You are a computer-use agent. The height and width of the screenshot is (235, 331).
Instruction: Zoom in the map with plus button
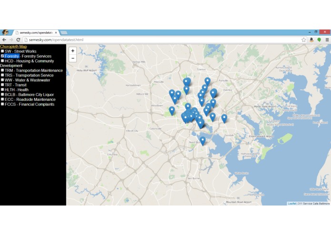(72, 50)
